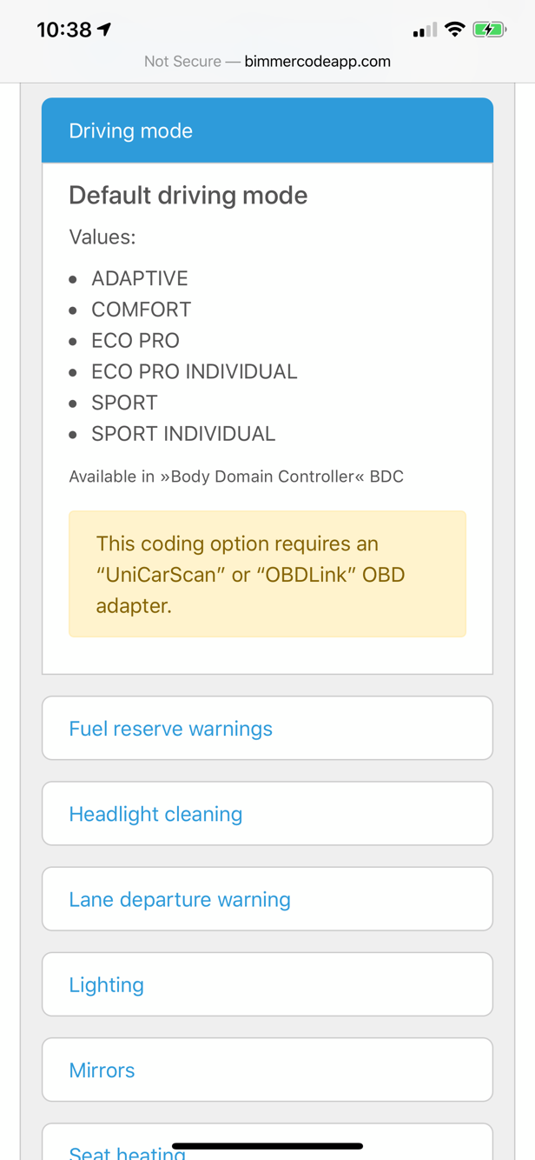535x1160 pixels.
Task: Expand the Headlight cleaning section
Action: coord(267,813)
